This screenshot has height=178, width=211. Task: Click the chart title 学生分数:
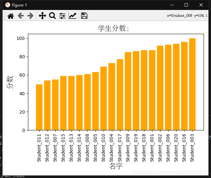click(x=113, y=28)
